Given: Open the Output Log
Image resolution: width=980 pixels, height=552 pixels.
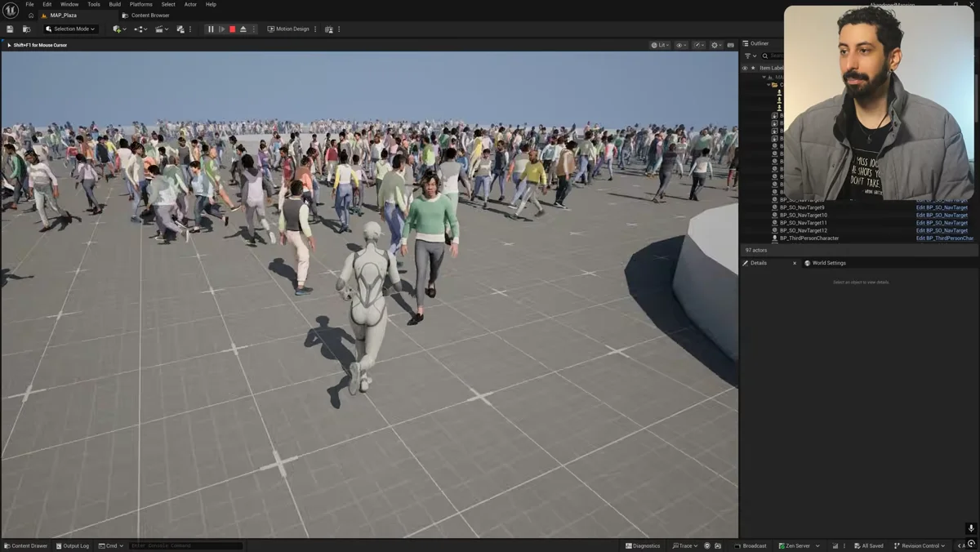Looking at the screenshot, I should coord(73,545).
